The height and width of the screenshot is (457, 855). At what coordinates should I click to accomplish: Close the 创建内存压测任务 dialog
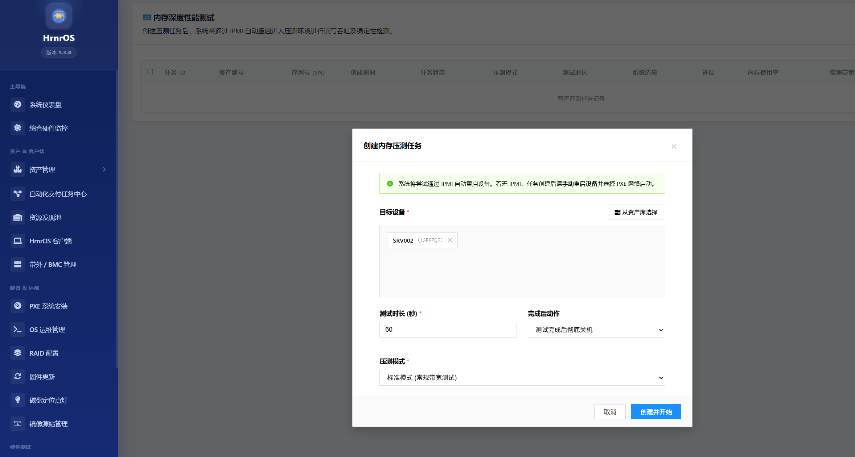tap(674, 147)
